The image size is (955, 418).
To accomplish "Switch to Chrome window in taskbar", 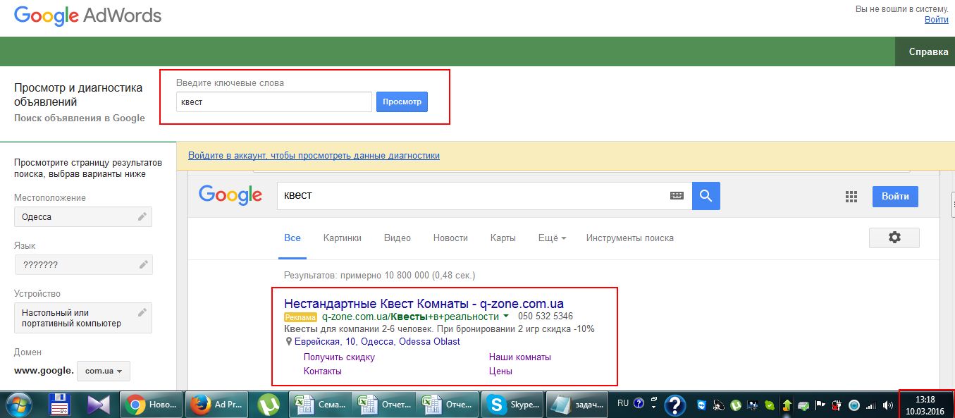I will pos(151,405).
